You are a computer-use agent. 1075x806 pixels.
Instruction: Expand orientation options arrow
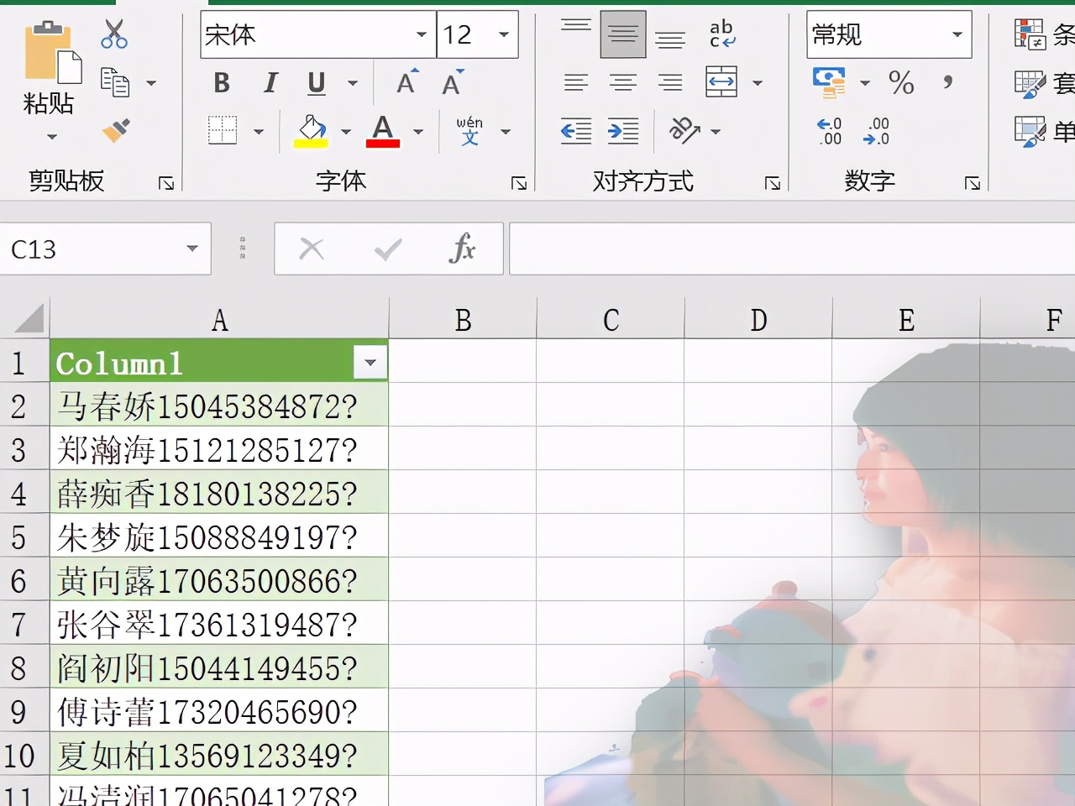tap(716, 132)
